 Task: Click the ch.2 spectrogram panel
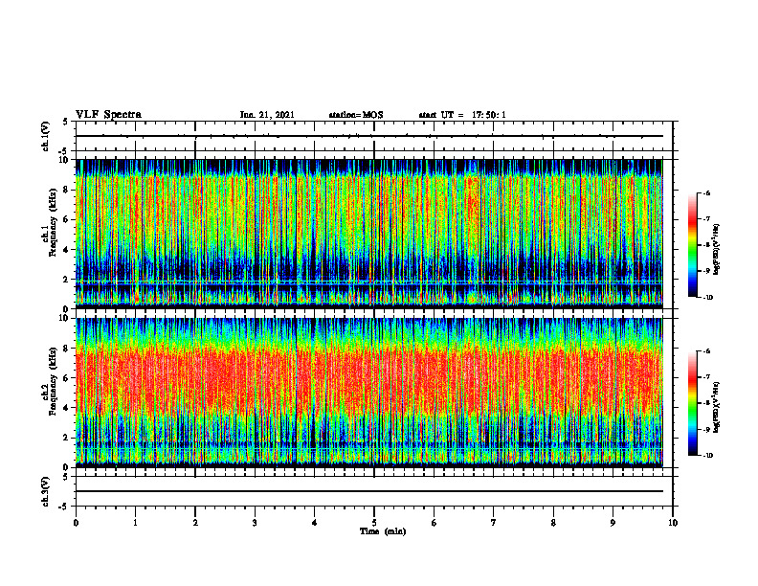click(x=369, y=393)
